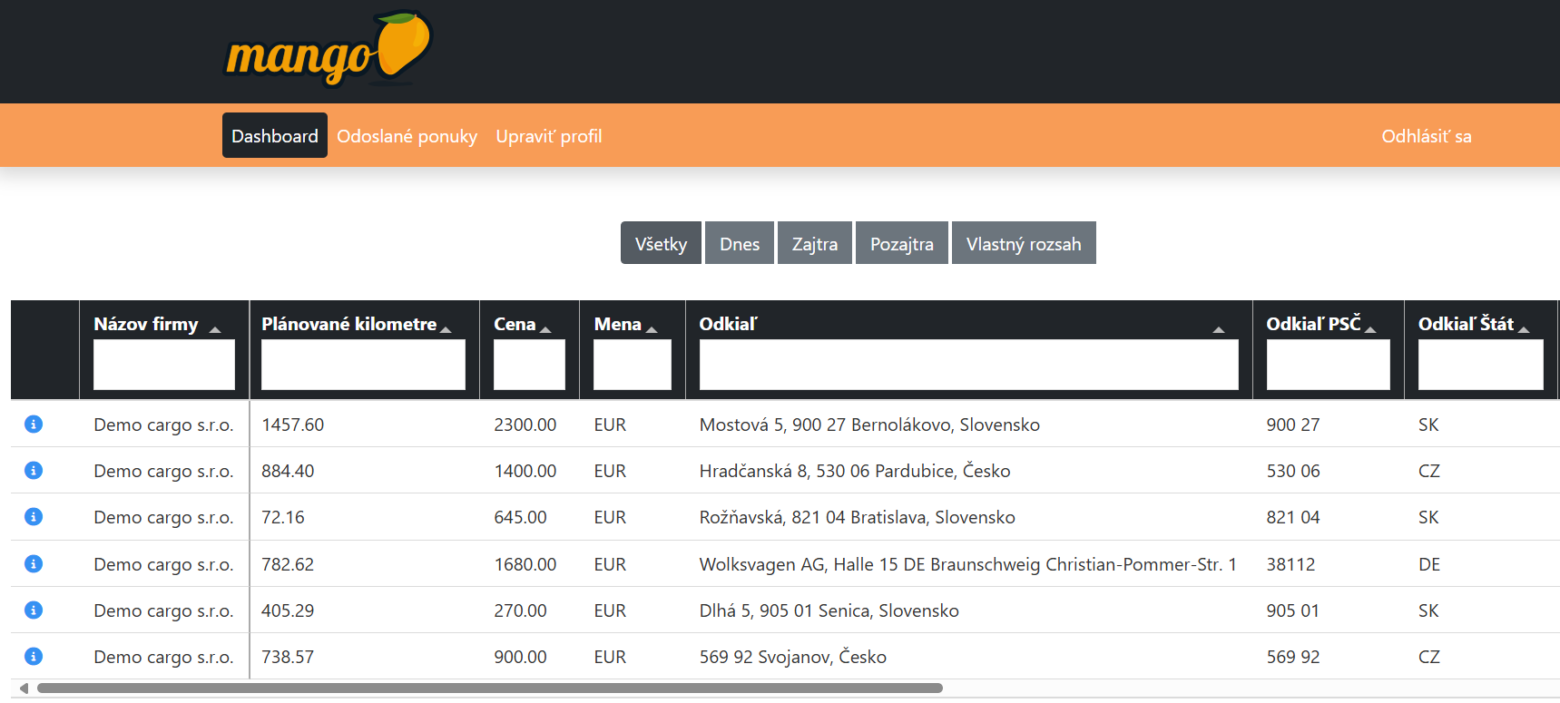The height and width of the screenshot is (703, 1560).
Task: Open info icon for Pardubice row
Action: [x=34, y=471]
